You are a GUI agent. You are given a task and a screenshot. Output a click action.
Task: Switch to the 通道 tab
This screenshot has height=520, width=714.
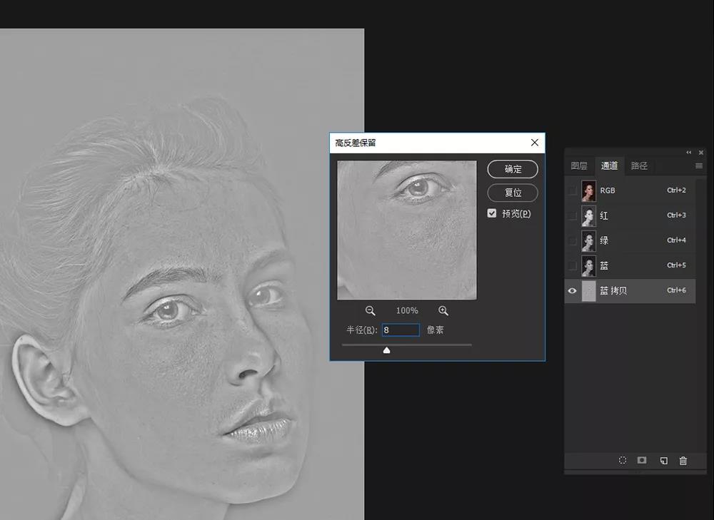tap(609, 165)
